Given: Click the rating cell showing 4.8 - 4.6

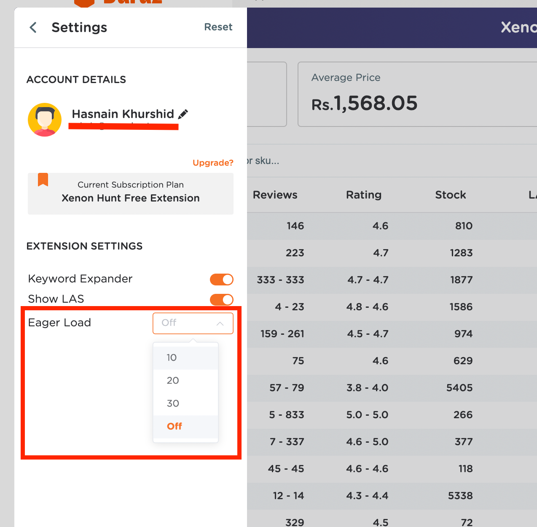Looking at the screenshot, I should click(x=368, y=307).
